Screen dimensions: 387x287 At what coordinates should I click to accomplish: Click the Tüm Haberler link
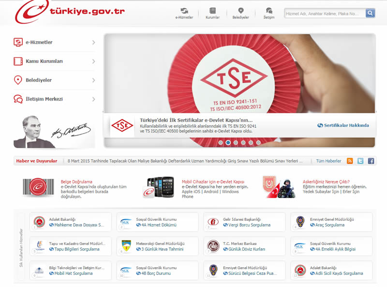pos(328,161)
